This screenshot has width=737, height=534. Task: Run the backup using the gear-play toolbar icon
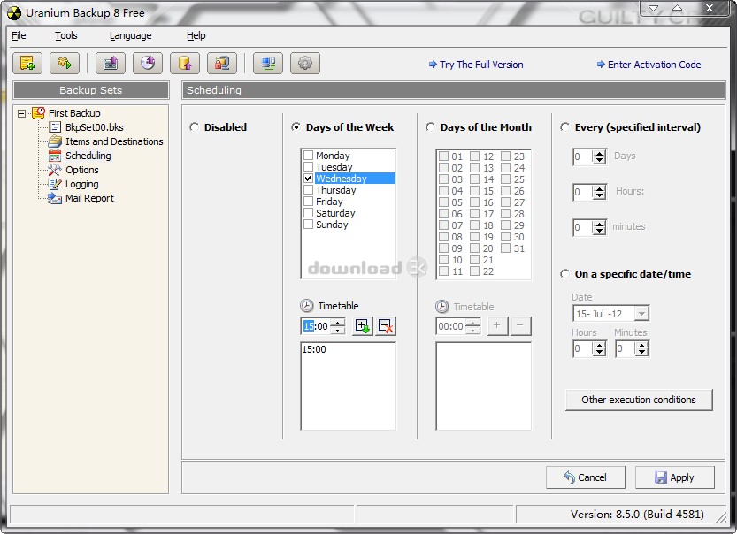coord(65,64)
